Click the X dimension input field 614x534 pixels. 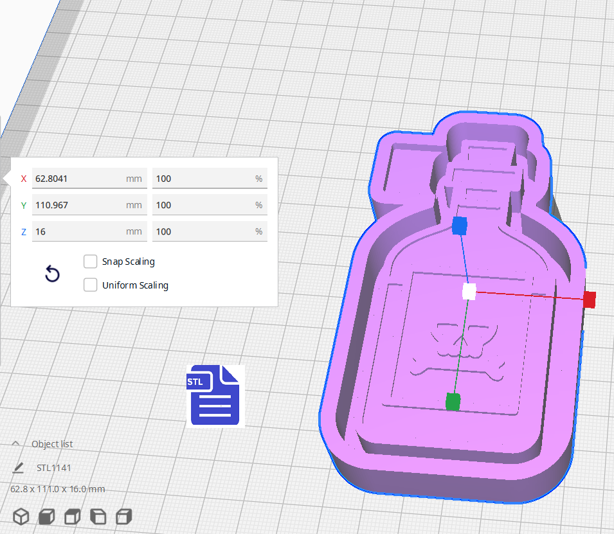pos(89,178)
